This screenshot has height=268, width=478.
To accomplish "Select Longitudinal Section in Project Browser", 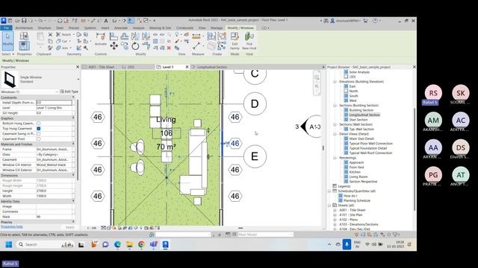I will (364, 115).
